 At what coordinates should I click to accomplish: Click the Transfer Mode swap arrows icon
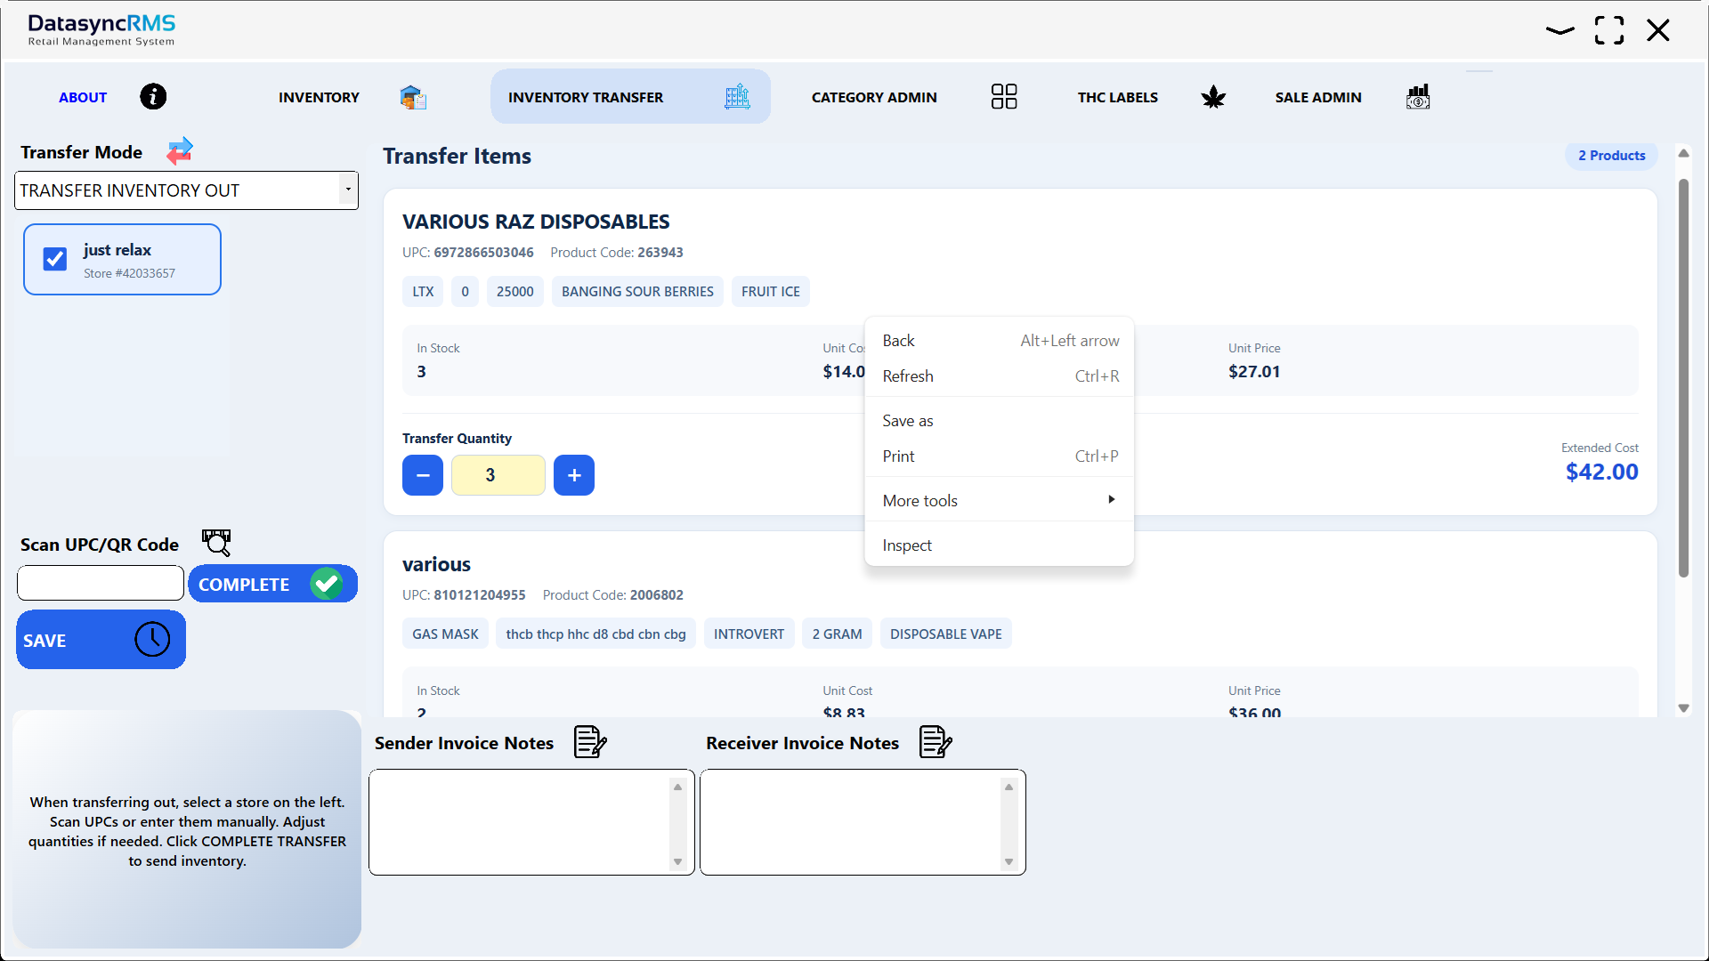(180, 151)
